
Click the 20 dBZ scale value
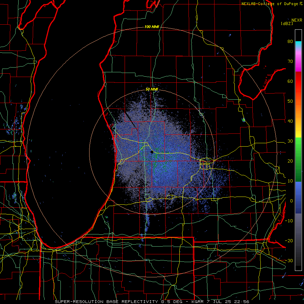[x=290, y=161]
